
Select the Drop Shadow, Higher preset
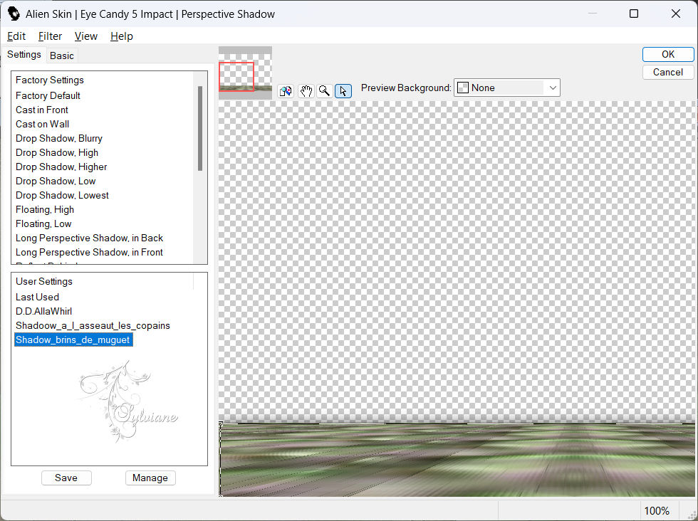[61, 167]
